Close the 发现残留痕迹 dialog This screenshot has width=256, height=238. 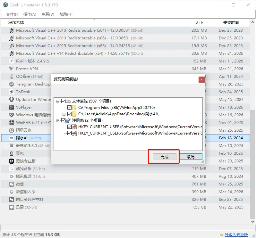[201, 79]
